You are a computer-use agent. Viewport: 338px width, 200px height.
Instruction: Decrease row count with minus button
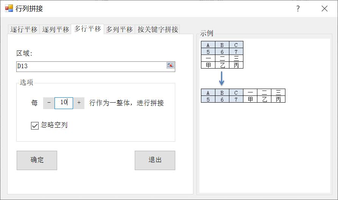pyautogui.click(x=49, y=103)
